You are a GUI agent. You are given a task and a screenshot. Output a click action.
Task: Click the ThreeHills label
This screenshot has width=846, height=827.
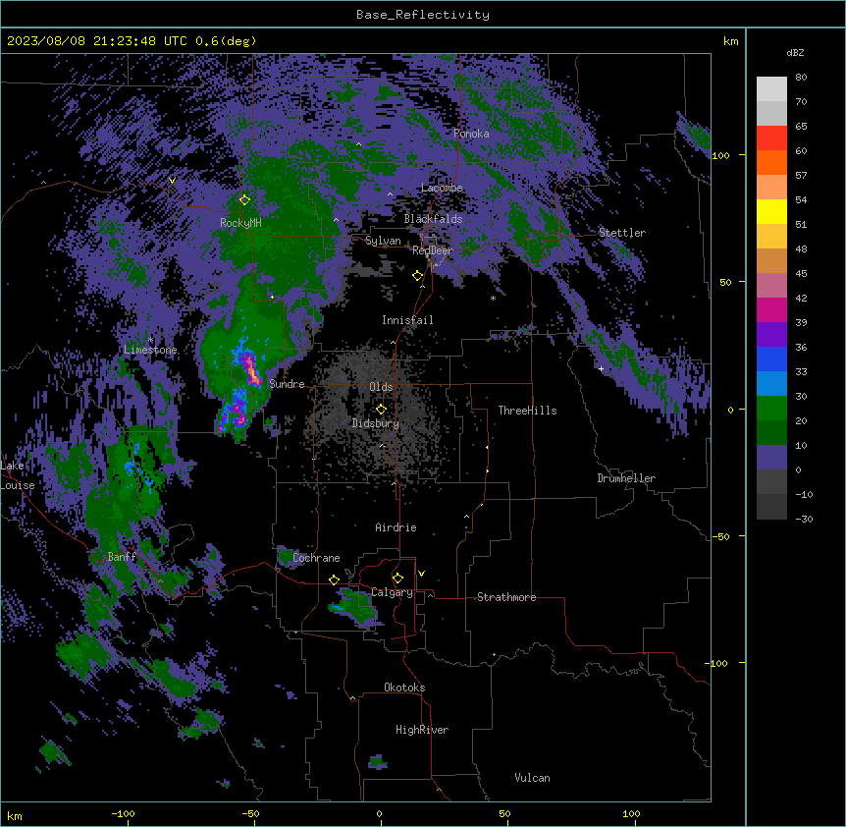click(x=527, y=411)
